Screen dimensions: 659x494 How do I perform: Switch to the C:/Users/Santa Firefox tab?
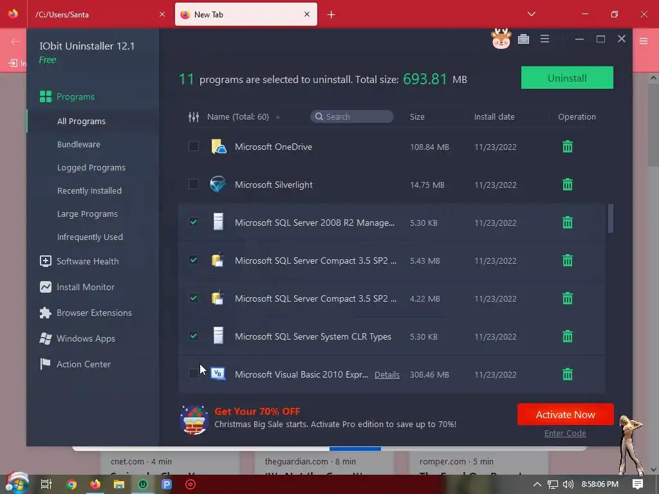tap(95, 14)
